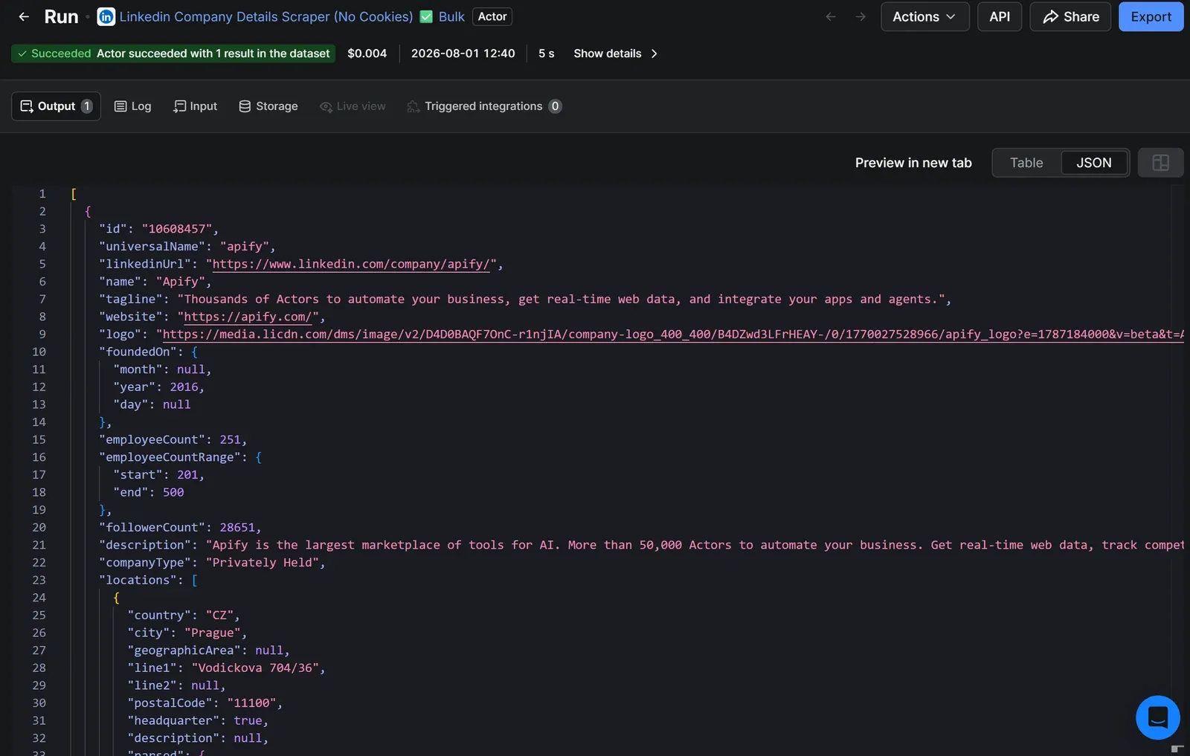The width and height of the screenshot is (1190, 756).
Task: Switch output view to JSON
Action: point(1094,163)
